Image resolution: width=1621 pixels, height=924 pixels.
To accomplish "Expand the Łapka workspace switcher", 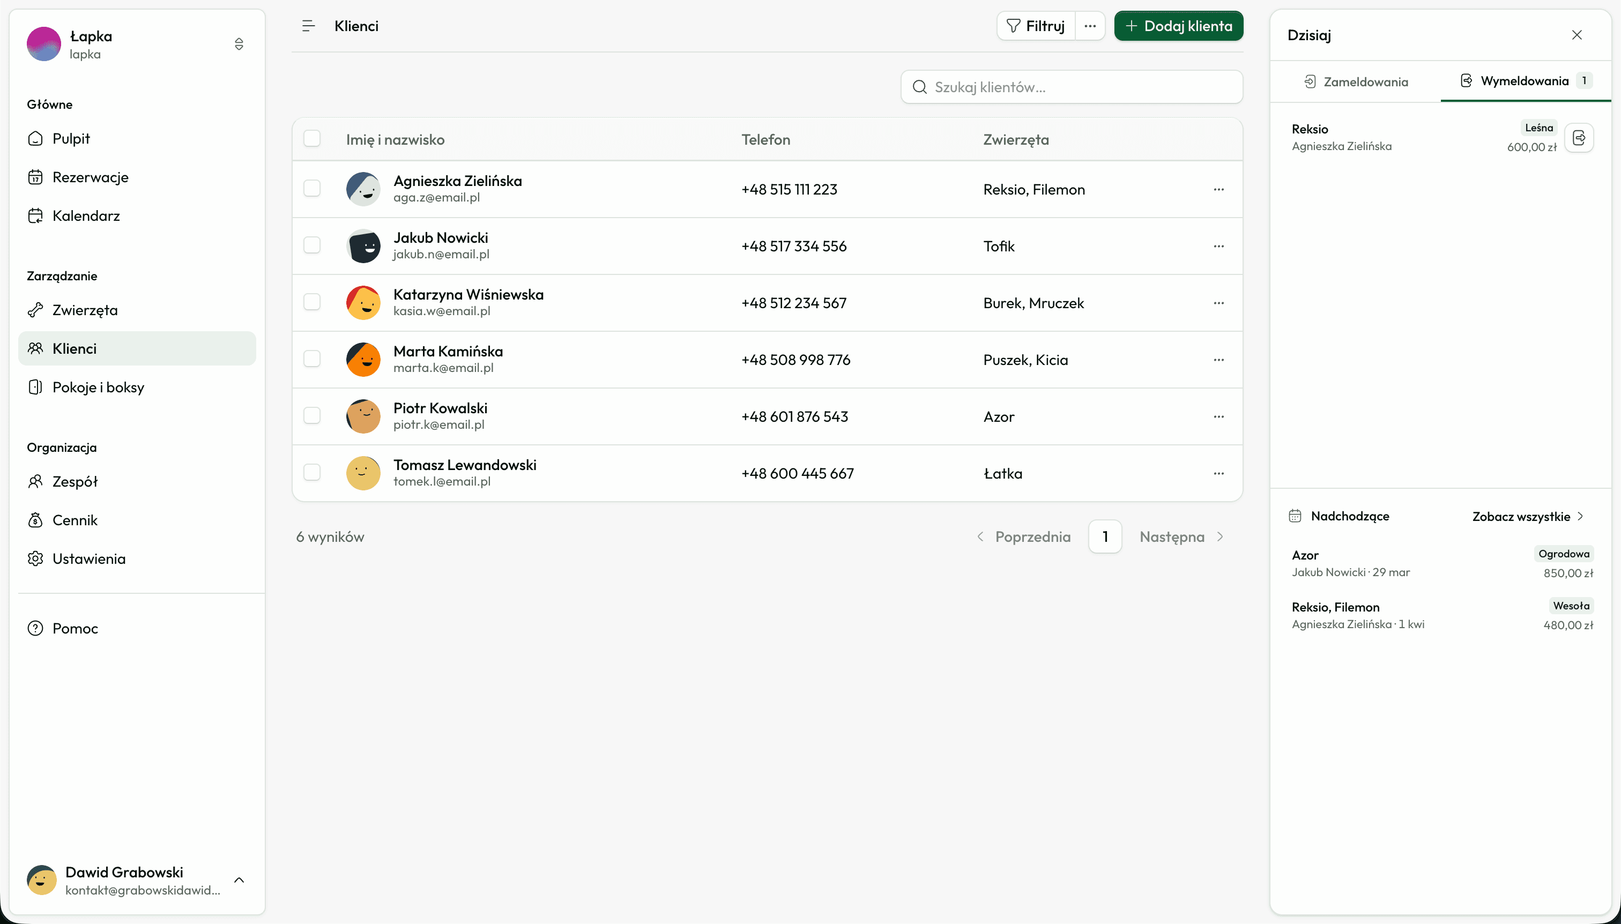I will tap(239, 44).
